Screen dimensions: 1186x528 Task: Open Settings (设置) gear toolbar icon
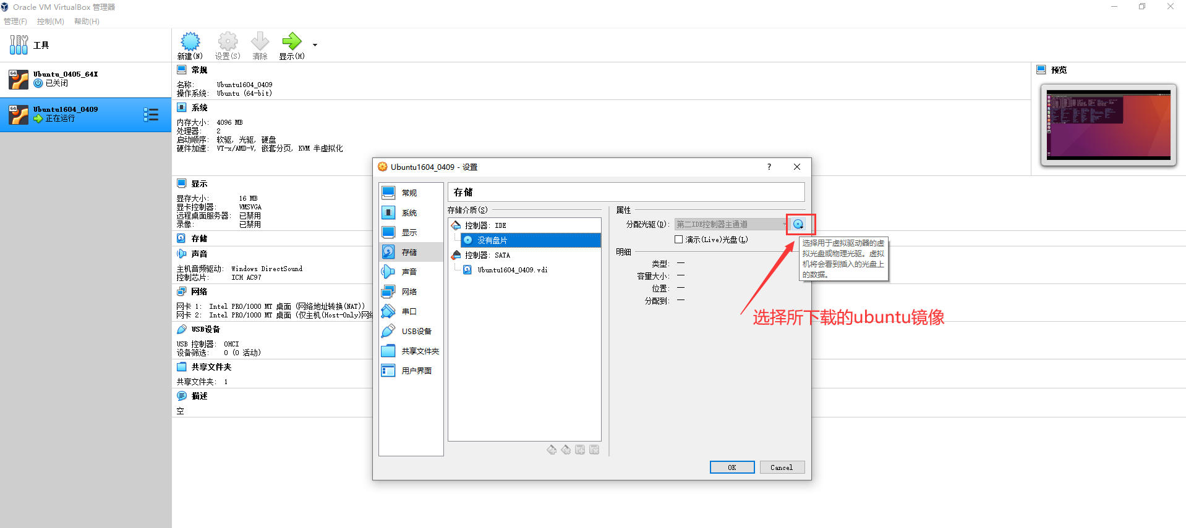pyautogui.click(x=228, y=41)
